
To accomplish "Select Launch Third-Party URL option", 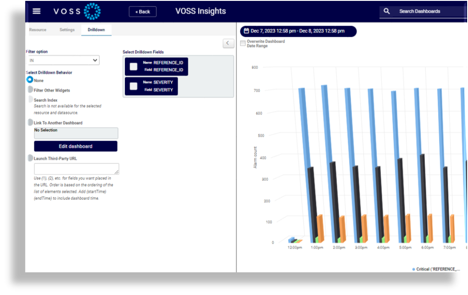I will 31,158.
